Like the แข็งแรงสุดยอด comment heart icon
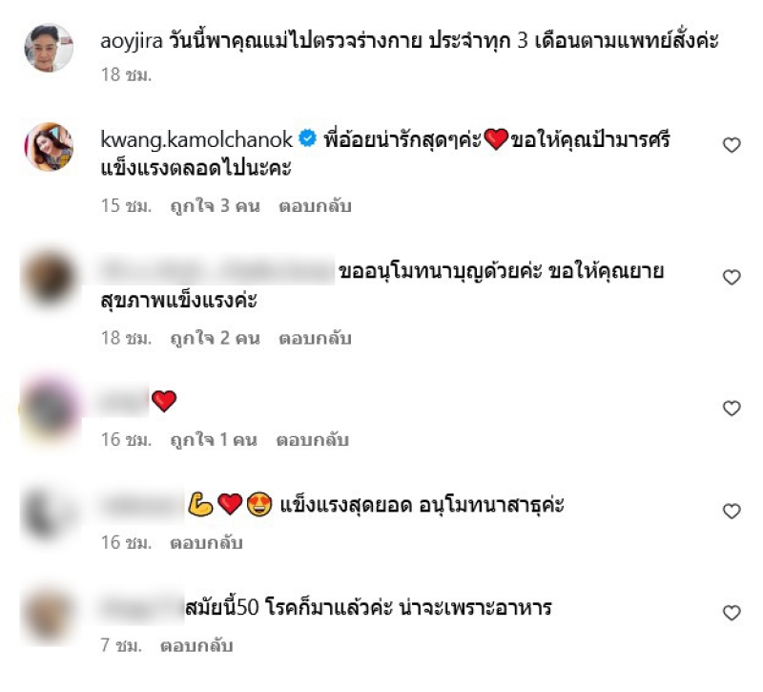 (732, 511)
